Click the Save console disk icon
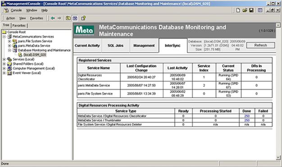The width and height of the screenshot is (282, 167). 251,10
